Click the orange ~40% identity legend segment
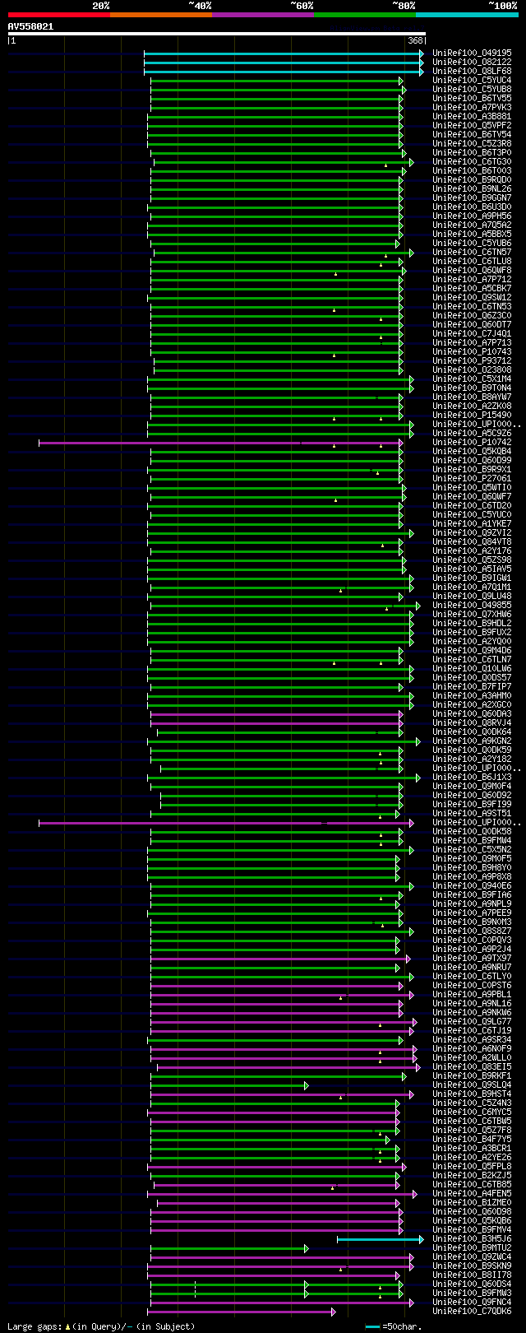 (x=160, y=15)
